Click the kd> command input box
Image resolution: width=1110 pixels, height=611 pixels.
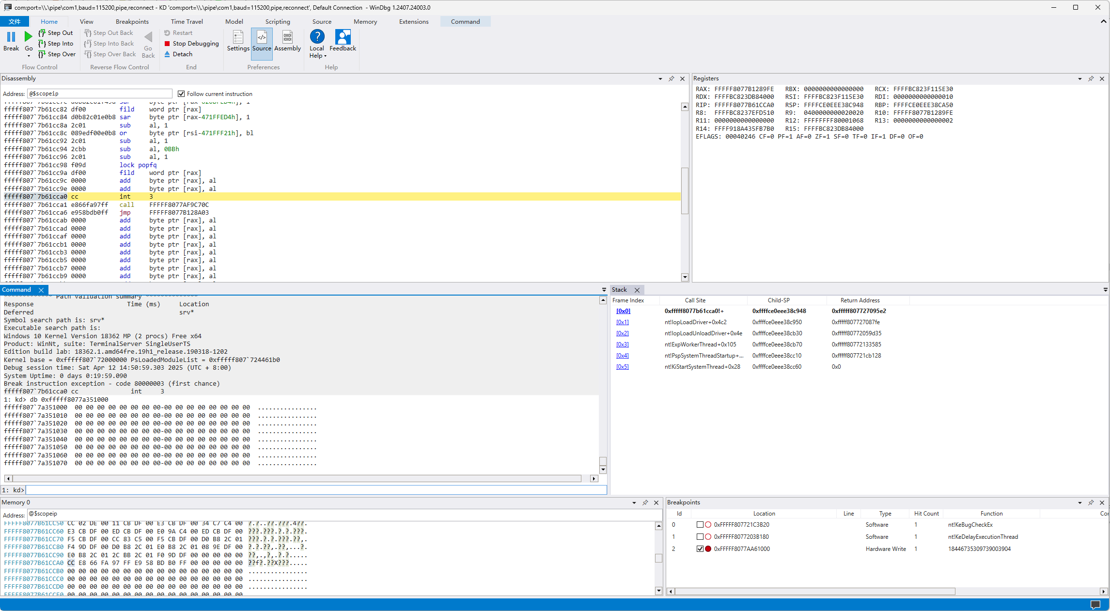click(x=316, y=490)
